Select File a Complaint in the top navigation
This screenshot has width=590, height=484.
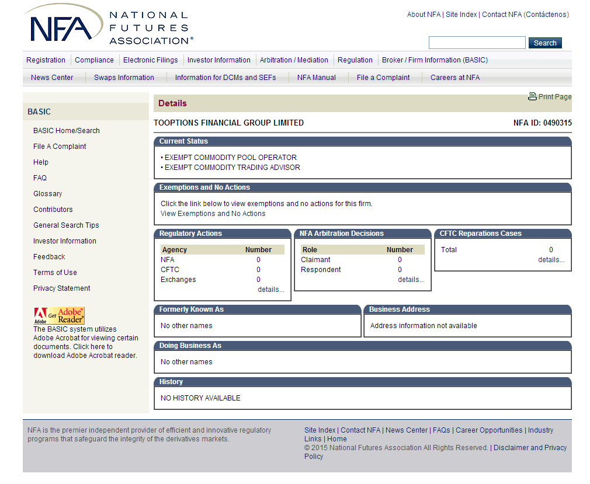[383, 78]
